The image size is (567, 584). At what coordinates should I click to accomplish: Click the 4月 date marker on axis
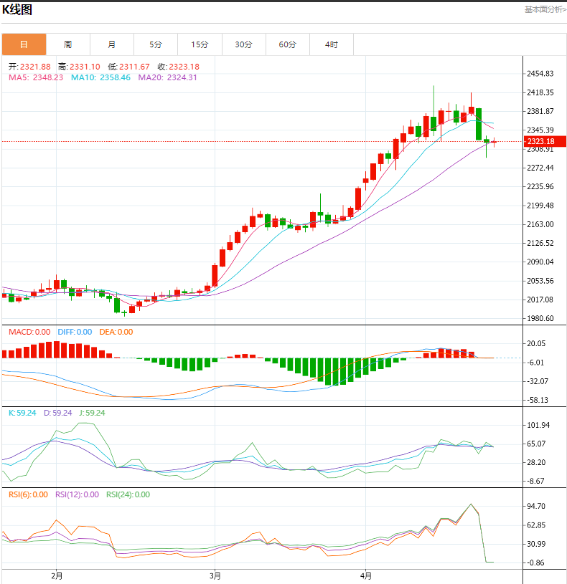coord(366,575)
